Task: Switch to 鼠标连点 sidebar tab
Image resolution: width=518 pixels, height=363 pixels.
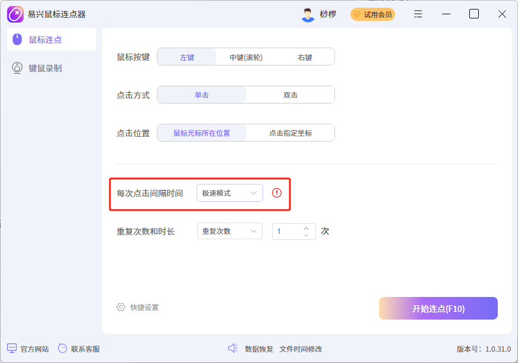Action: tap(52, 40)
